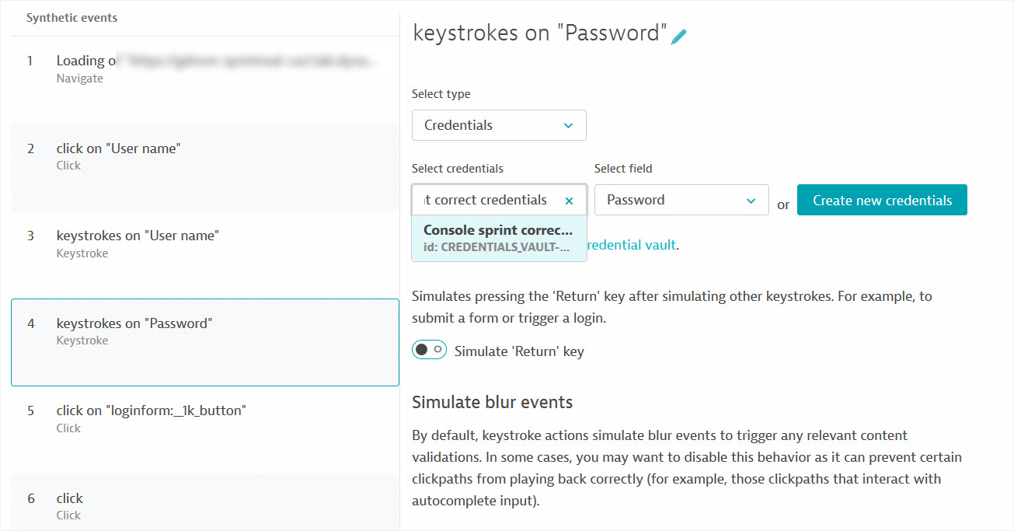Click the keystrokes on "Password" heading
This screenshot has width=1014, height=531.
point(540,33)
